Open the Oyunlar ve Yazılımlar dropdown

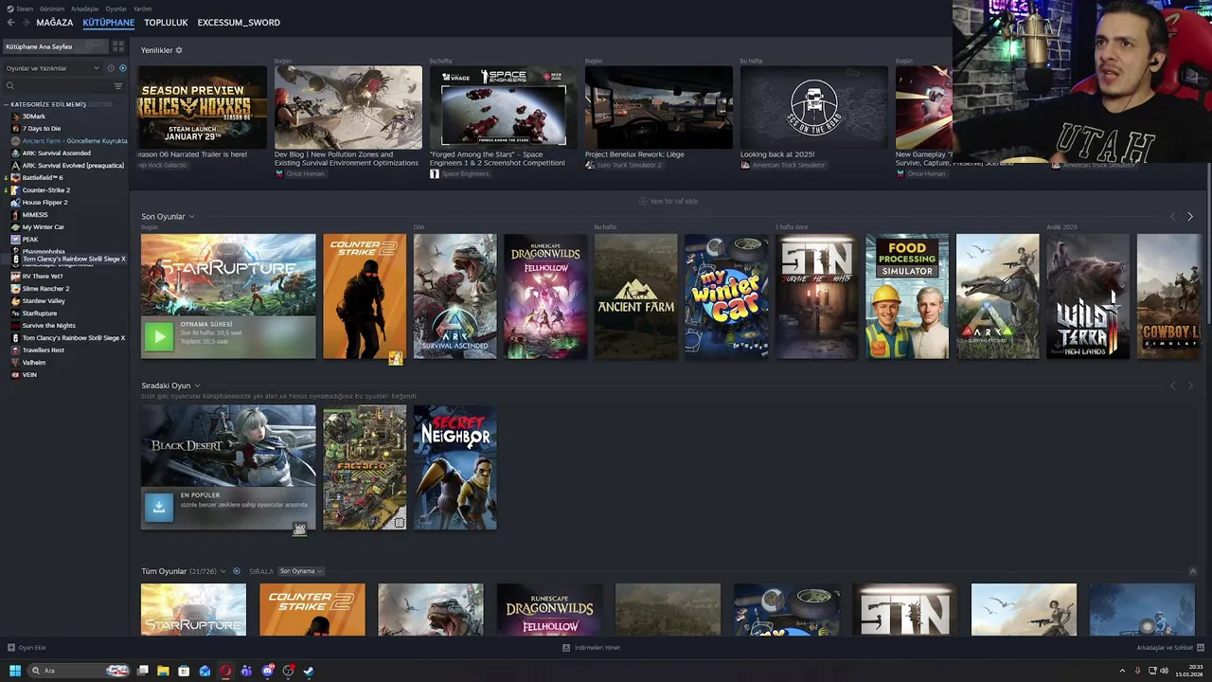[52, 68]
